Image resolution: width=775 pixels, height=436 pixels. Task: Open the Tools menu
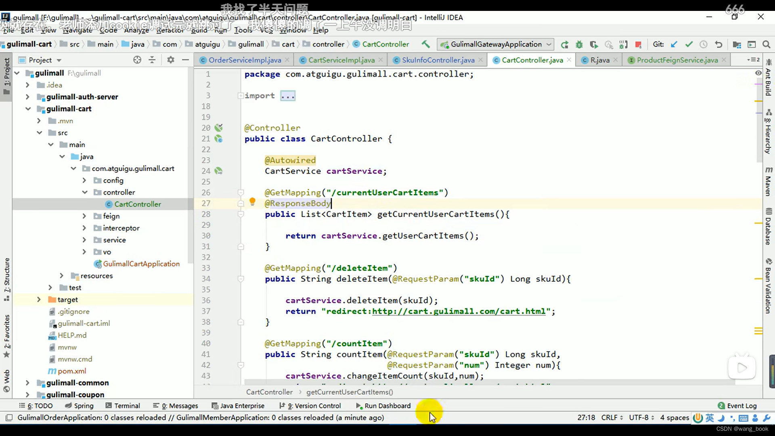(x=243, y=30)
